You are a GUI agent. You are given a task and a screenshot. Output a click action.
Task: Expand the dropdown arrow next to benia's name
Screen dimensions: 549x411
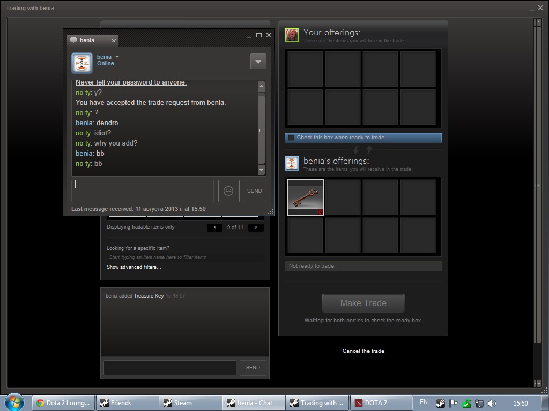coord(117,57)
